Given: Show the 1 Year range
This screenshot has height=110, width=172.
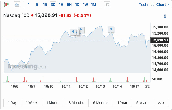Looking at the screenshot, I should coord(122,103).
